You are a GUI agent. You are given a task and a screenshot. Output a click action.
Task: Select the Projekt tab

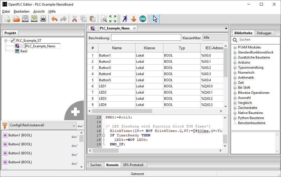tap(10, 33)
